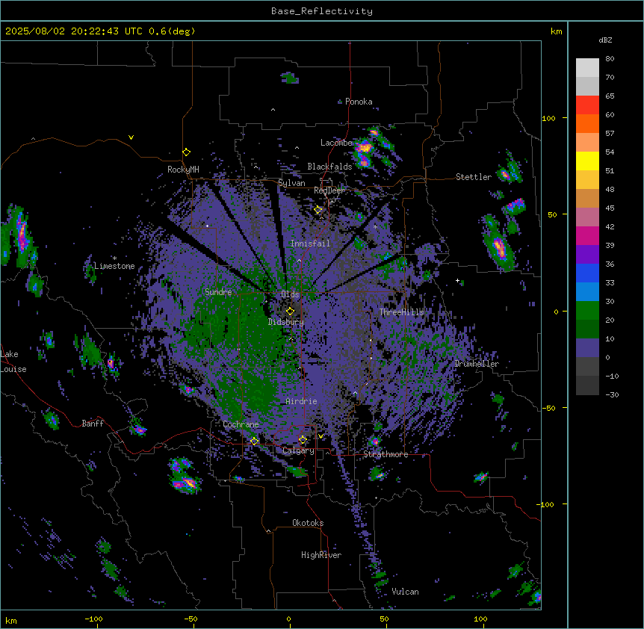
Task: Select the RedDeer city label
Action: (329, 190)
